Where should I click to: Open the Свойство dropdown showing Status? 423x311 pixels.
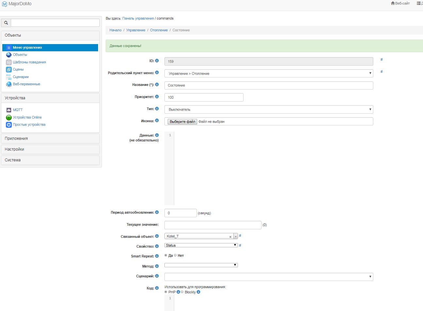pos(201,245)
